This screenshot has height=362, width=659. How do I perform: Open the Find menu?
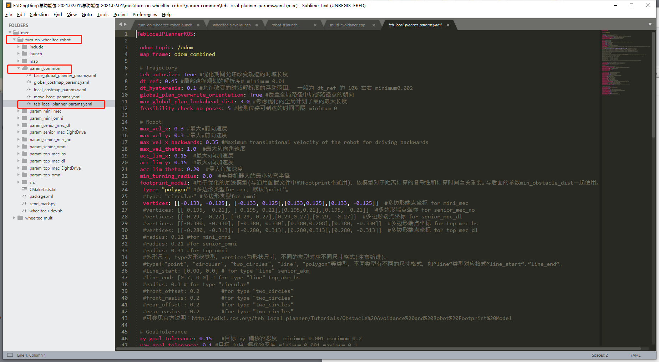[x=58, y=15]
